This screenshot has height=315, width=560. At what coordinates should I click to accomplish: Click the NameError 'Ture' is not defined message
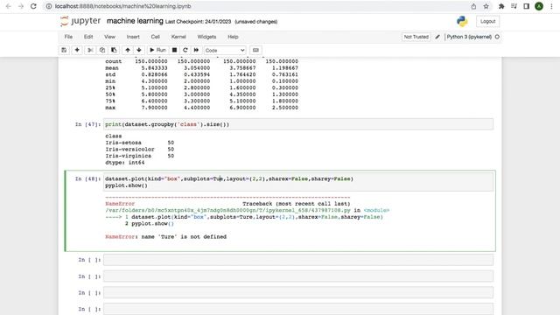[165, 237]
